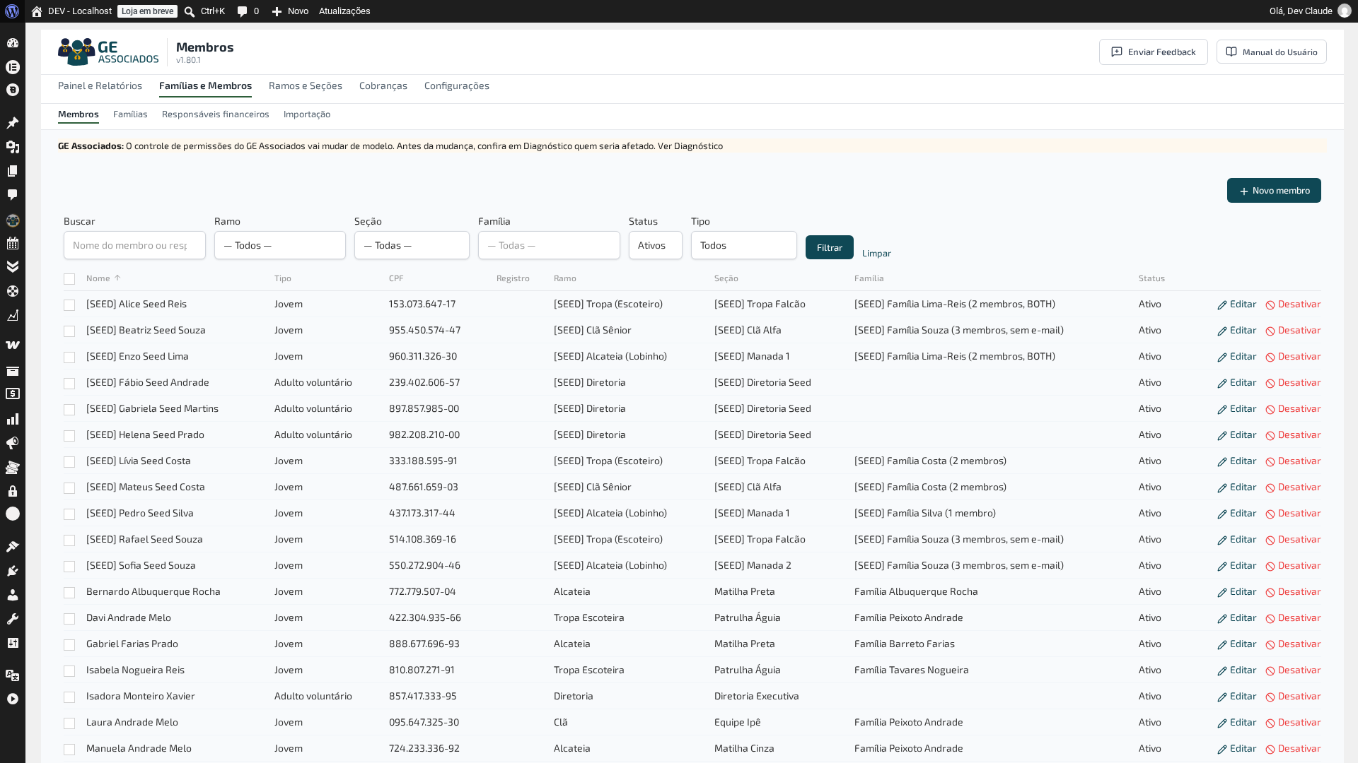1358x763 pixels.
Task: Click the Novo membro button
Action: tap(1274, 191)
